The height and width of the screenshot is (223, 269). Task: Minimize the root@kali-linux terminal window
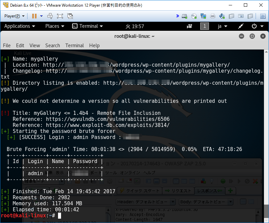click(x=241, y=36)
